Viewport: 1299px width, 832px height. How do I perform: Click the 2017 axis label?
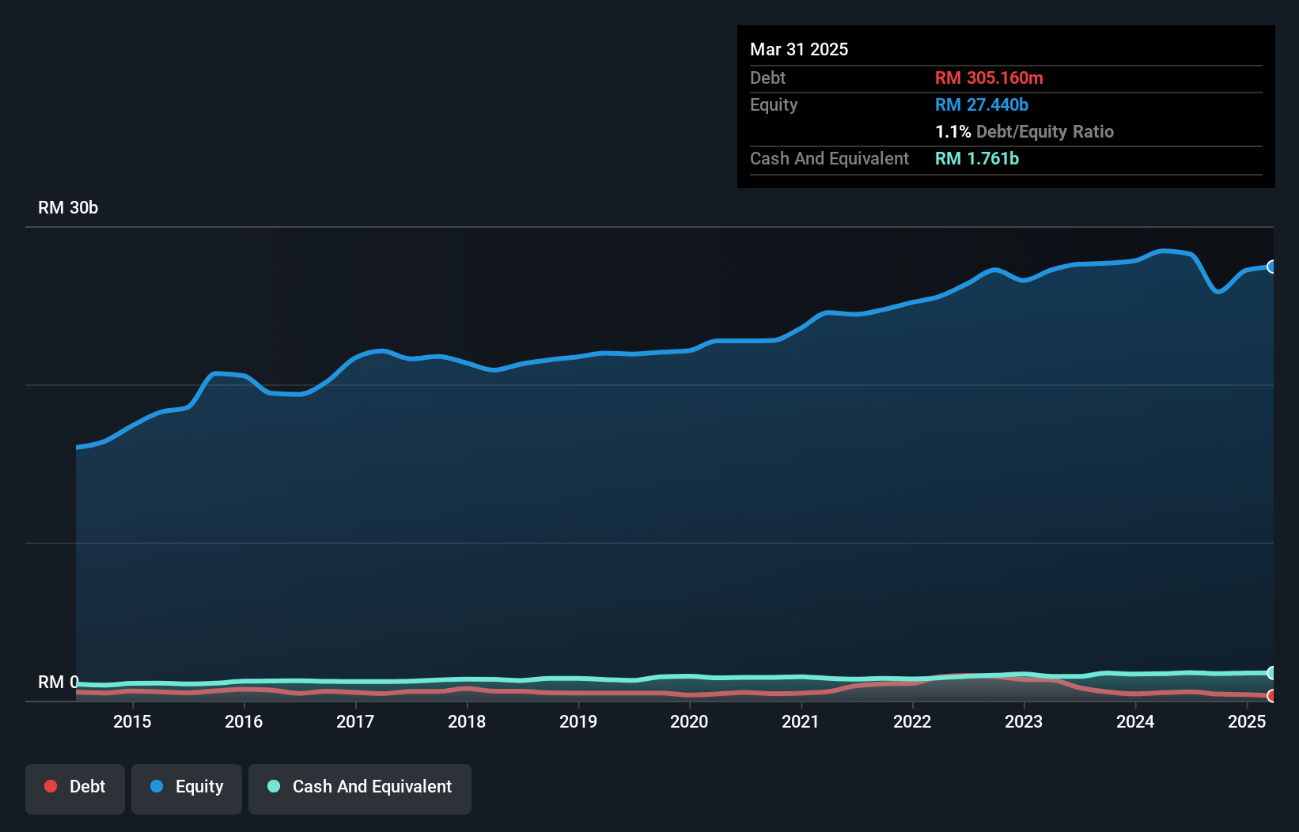(355, 721)
